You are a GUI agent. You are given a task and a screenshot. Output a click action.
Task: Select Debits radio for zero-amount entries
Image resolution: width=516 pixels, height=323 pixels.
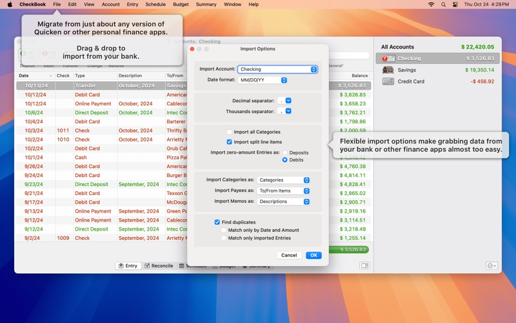click(x=284, y=160)
